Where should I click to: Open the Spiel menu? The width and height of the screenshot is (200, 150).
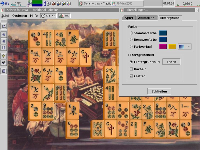click(5, 16)
